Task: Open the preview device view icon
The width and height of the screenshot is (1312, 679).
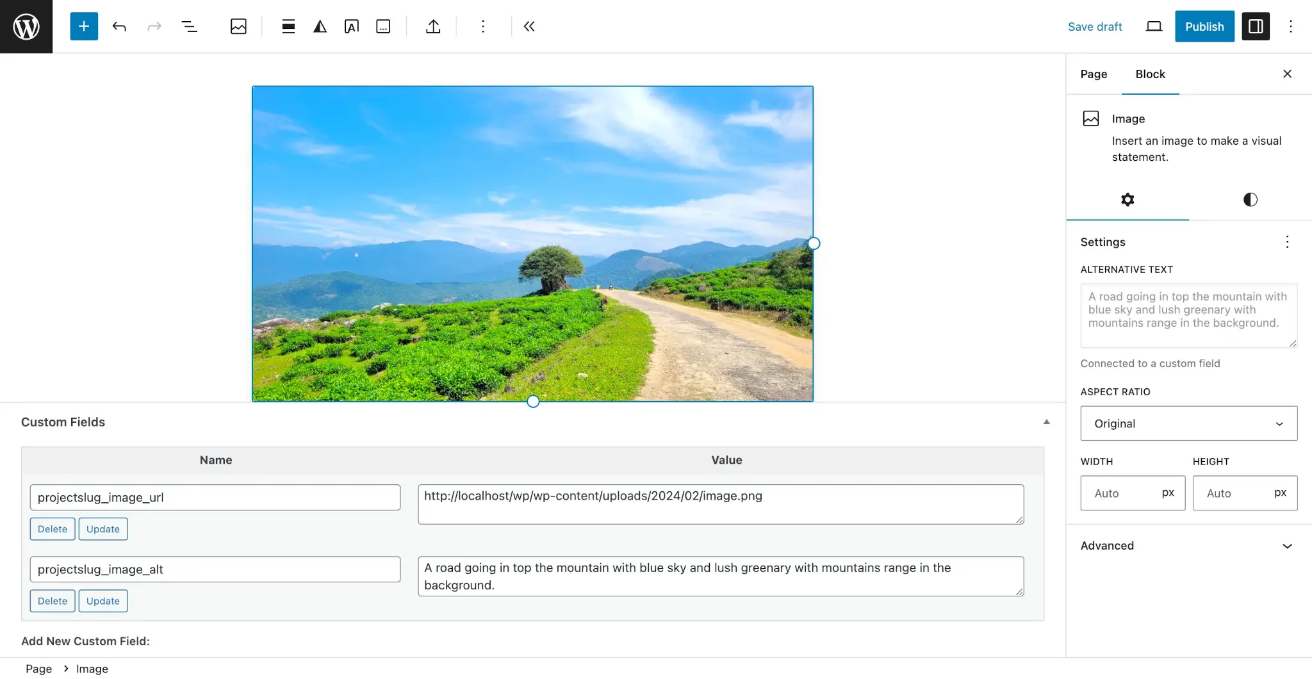Action: 1154,26
